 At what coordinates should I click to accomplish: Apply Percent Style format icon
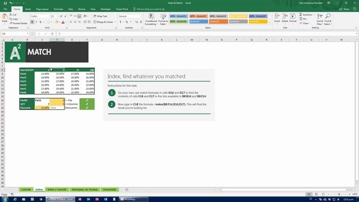127,22
